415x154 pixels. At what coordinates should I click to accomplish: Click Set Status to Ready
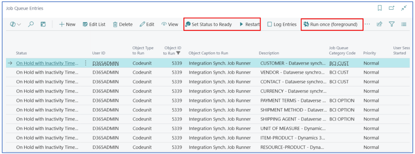208,24
